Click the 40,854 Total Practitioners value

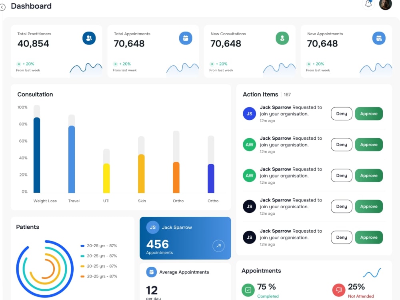click(33, 44)
